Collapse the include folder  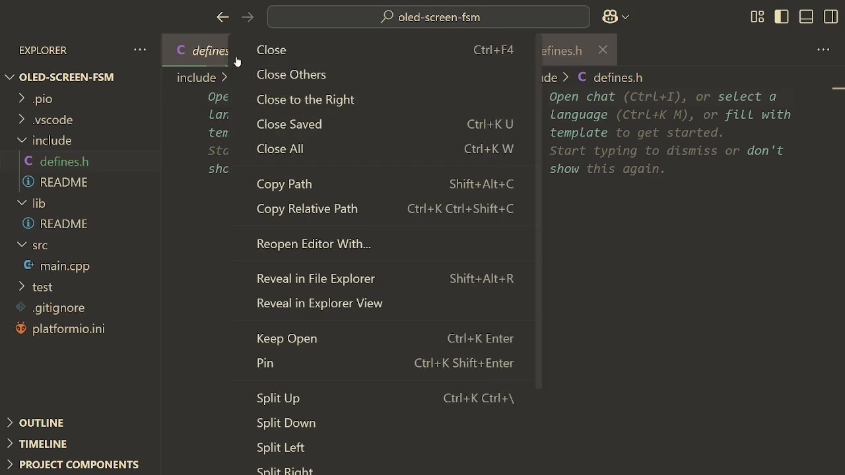[x=22, y=141]
